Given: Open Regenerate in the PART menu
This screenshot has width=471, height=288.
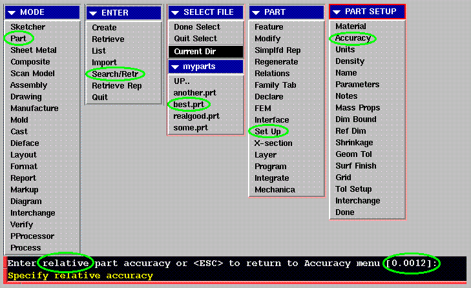Looking at the screenshot, I should [x=276, y=62].
